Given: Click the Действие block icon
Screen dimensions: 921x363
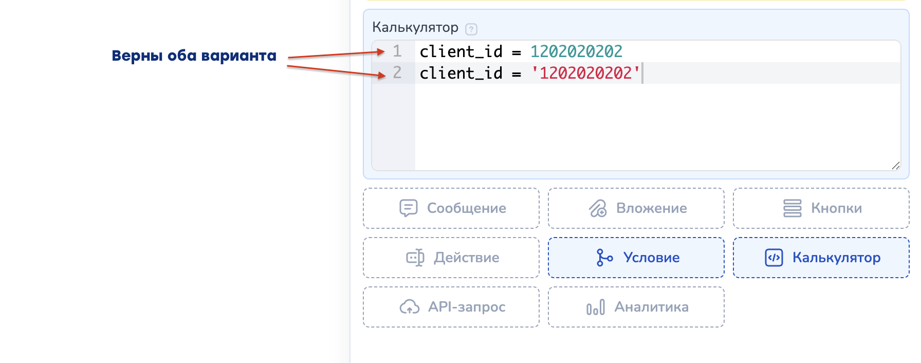Looking at the screenshot, I should pos(415,258).
